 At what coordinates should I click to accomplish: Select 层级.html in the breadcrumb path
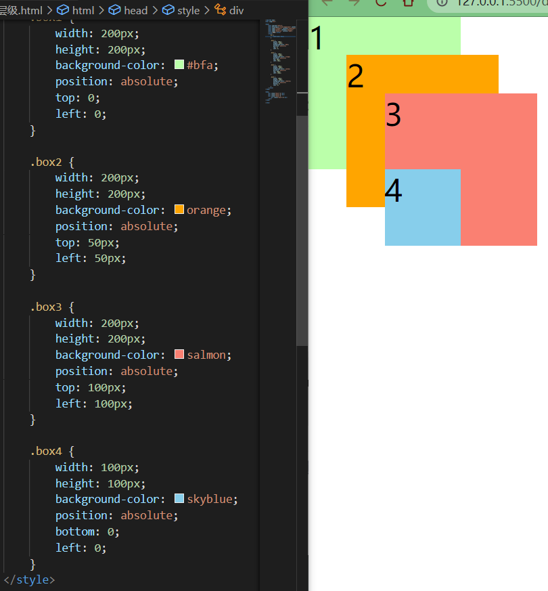tap(20, 9)
